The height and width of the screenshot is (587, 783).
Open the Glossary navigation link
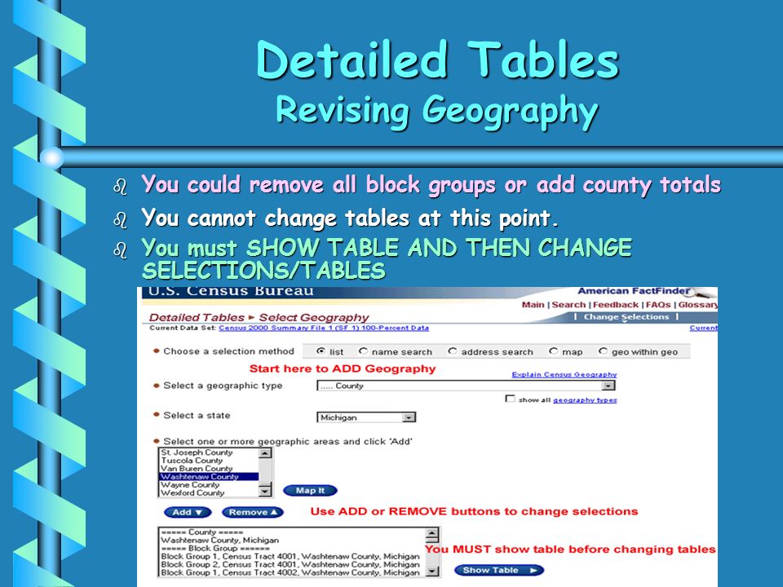coord(697,304)
